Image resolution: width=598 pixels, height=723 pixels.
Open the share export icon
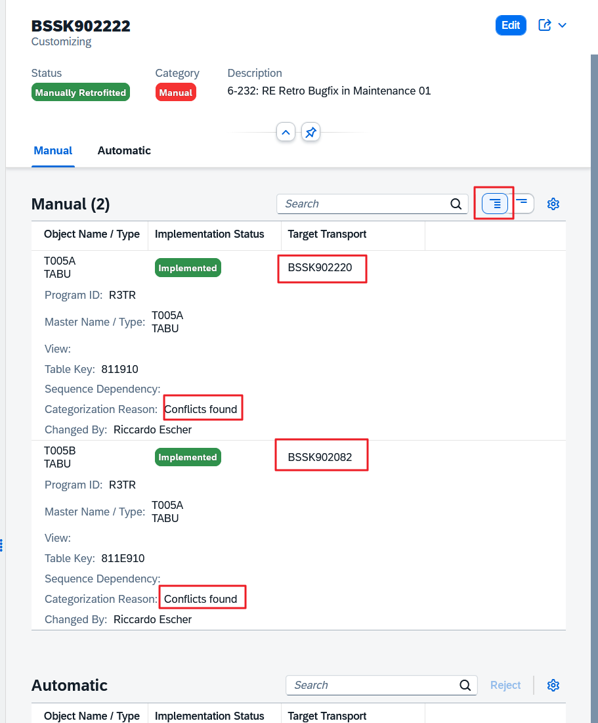[544, 25]
